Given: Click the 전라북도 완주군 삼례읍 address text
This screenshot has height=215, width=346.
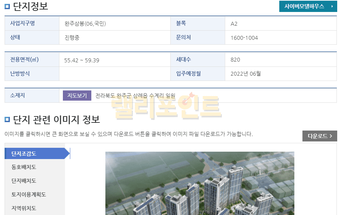Looking at the screenshot, I should 135,95.
